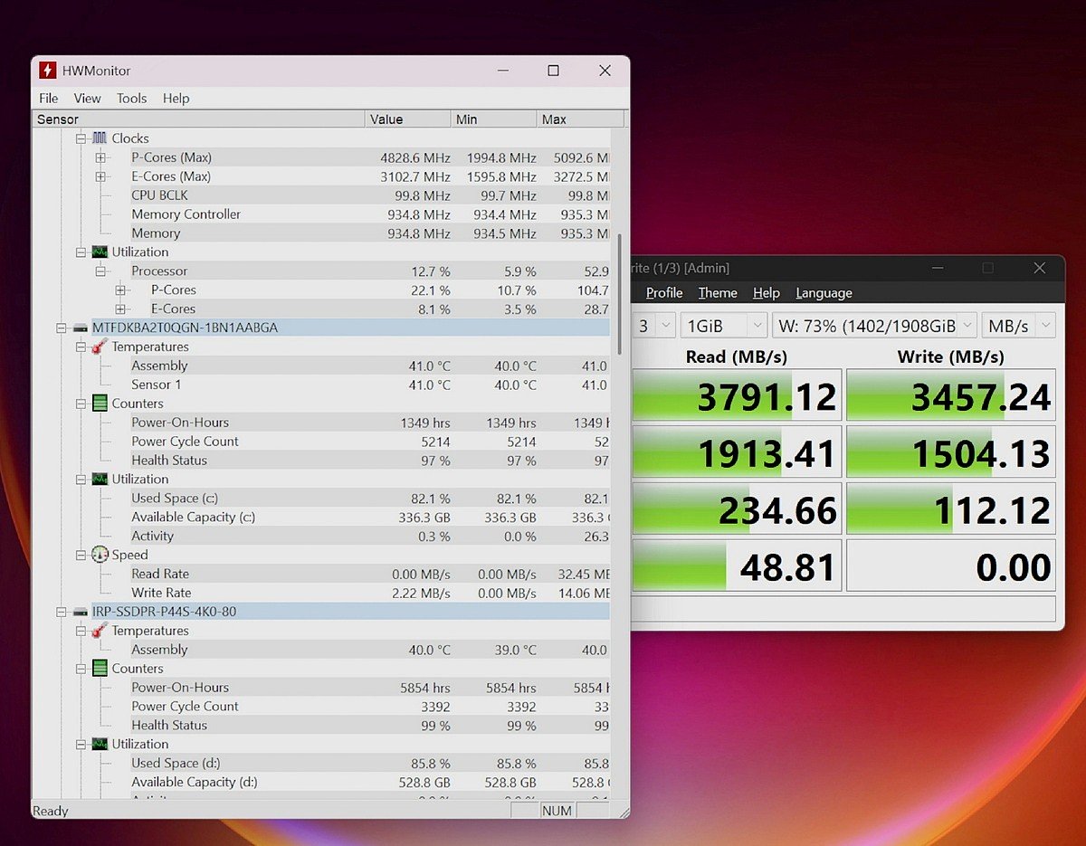This screenshot has width=1086, height=846.
Task: Click the 0.00 write result cell
Action: click(x=950, y=566)
